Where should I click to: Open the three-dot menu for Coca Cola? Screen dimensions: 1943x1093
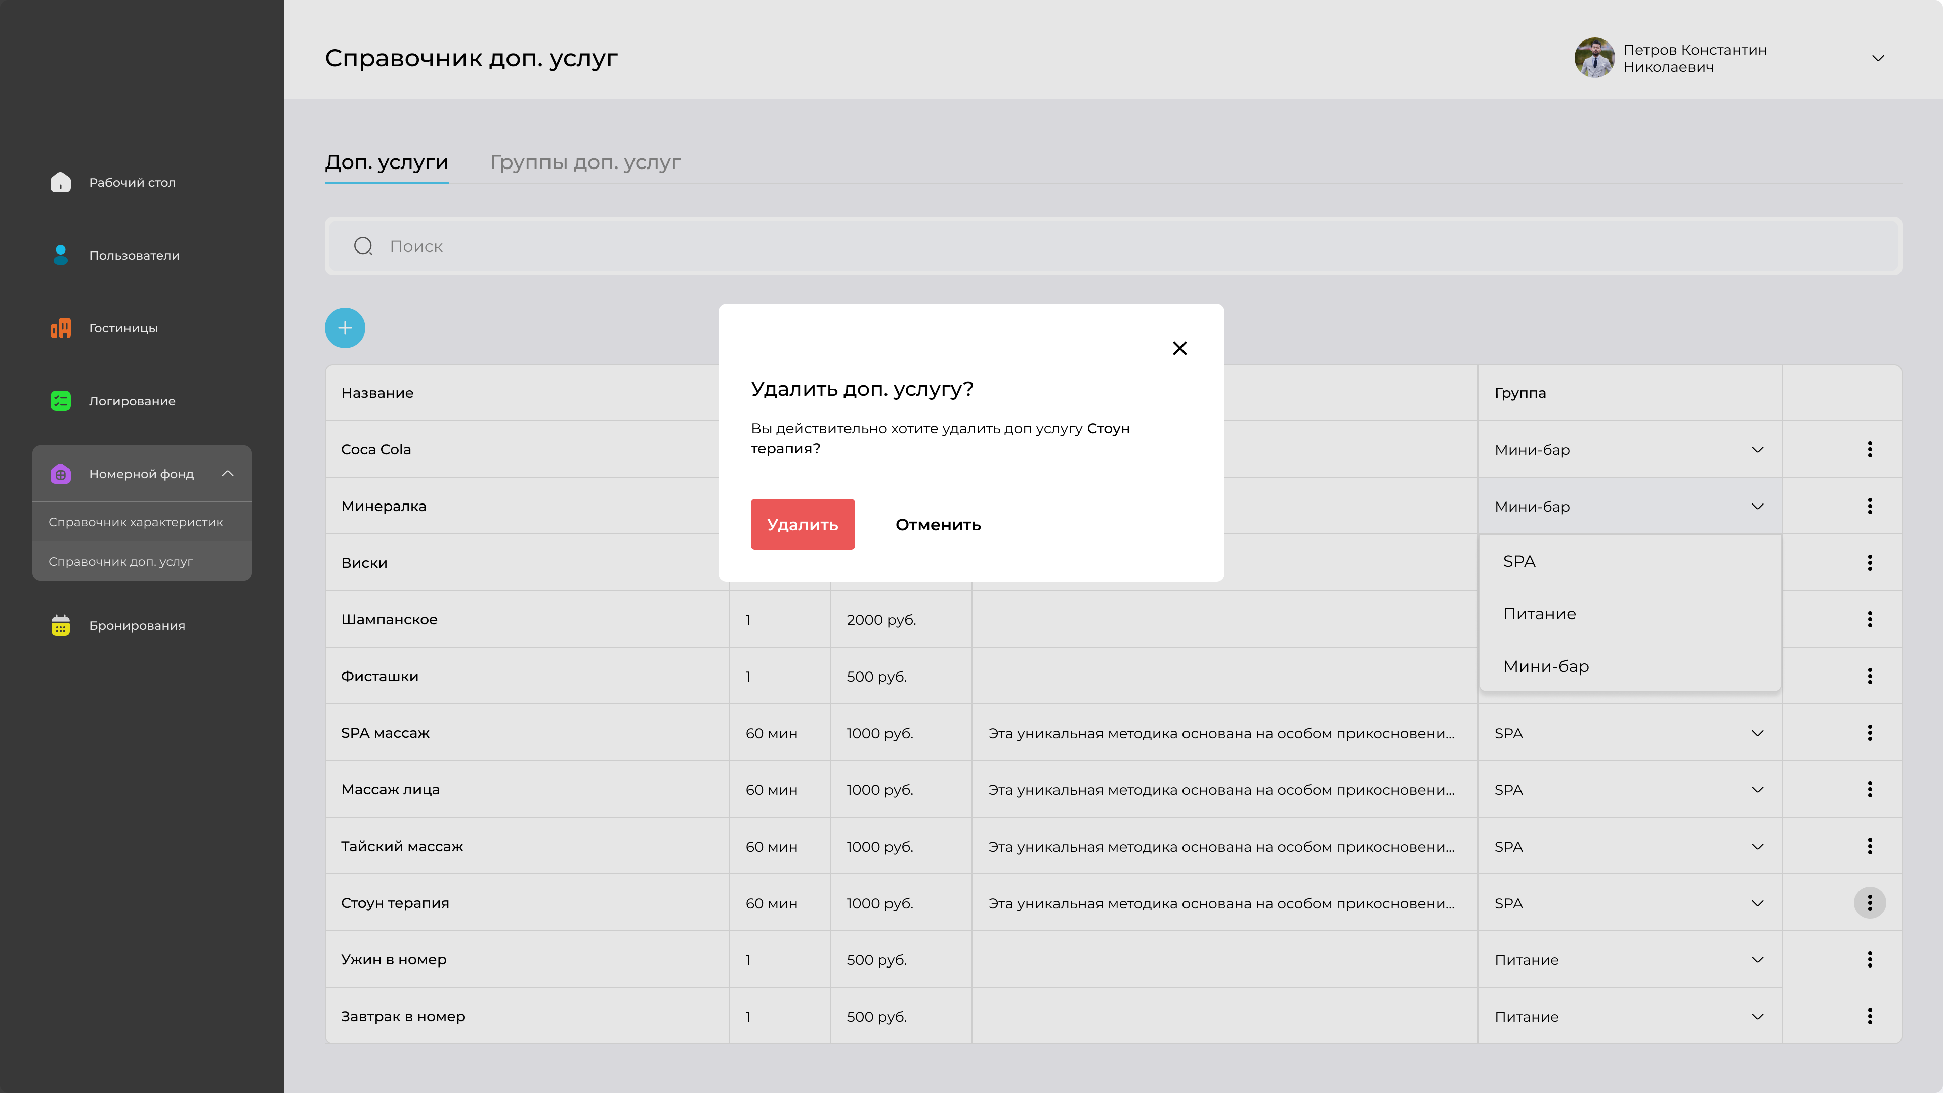click(1870, 449)
